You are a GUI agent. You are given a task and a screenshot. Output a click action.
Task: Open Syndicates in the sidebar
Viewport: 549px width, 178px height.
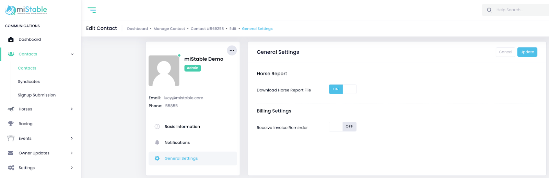click(29, 81)
